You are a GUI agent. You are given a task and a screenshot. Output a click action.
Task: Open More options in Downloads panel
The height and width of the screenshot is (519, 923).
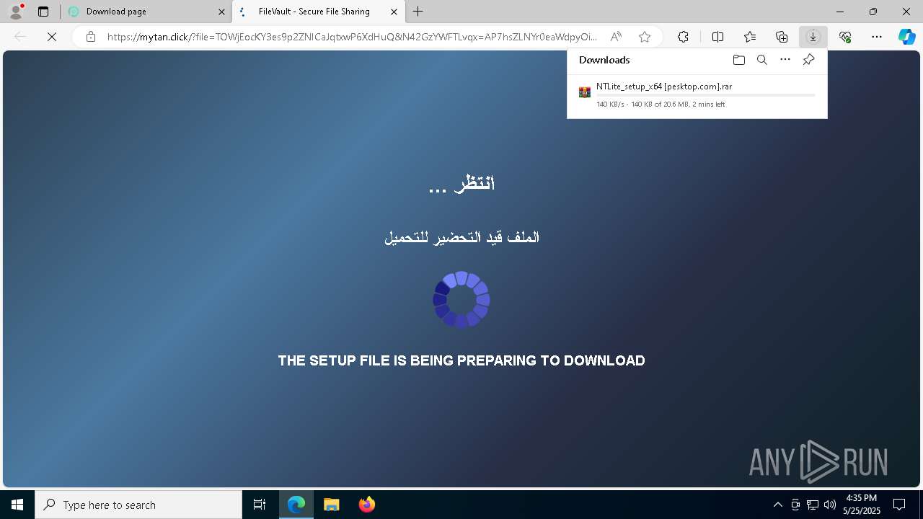click(785, 60)
